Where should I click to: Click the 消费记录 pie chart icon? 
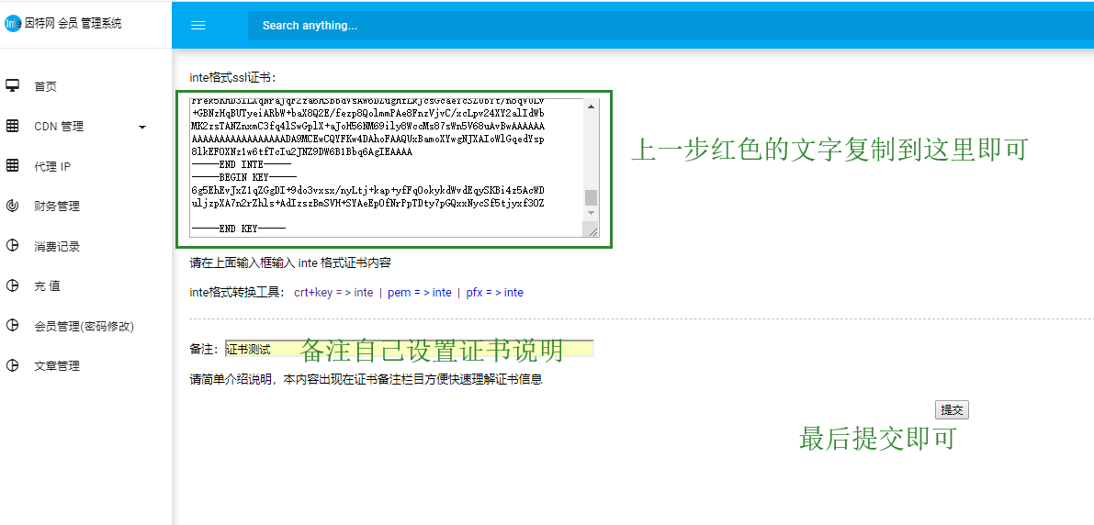[13, 246]
